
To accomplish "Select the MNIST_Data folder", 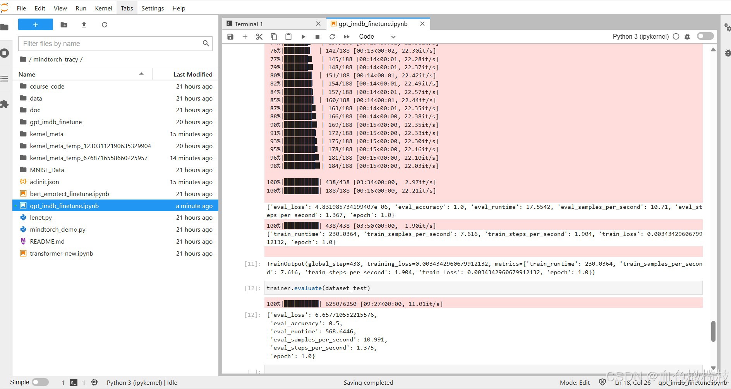I will (116, 170).
